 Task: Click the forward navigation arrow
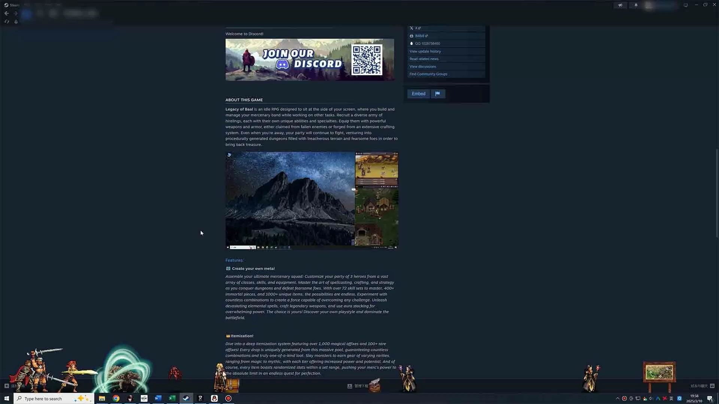[x=15, y=13]
